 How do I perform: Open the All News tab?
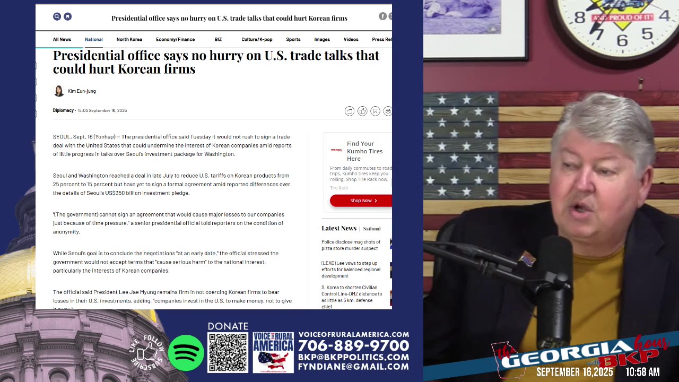pyautogui.click(x=62, y=39)
